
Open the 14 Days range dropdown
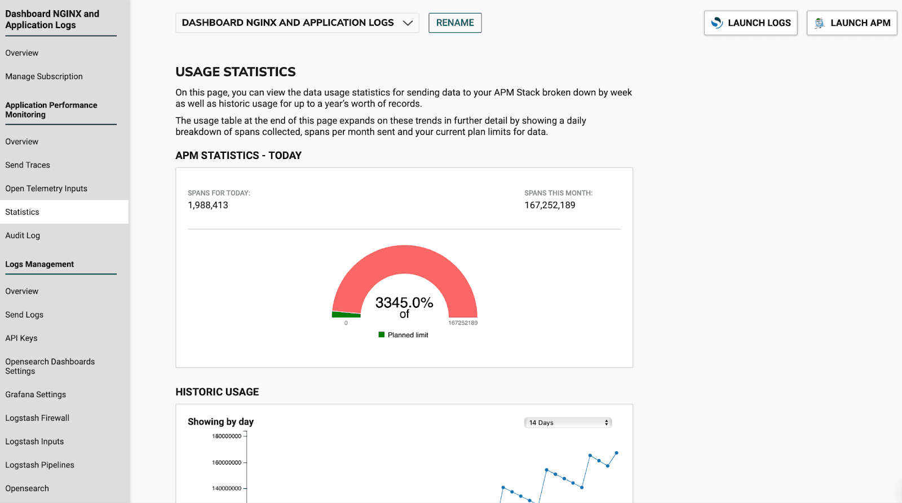pos(568,422)
